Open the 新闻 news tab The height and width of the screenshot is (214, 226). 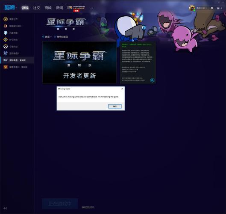pos(59,8)
